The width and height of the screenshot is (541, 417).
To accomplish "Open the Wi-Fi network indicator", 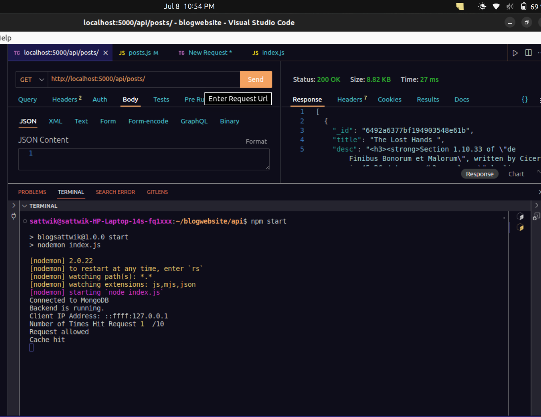I will (496, 6).
